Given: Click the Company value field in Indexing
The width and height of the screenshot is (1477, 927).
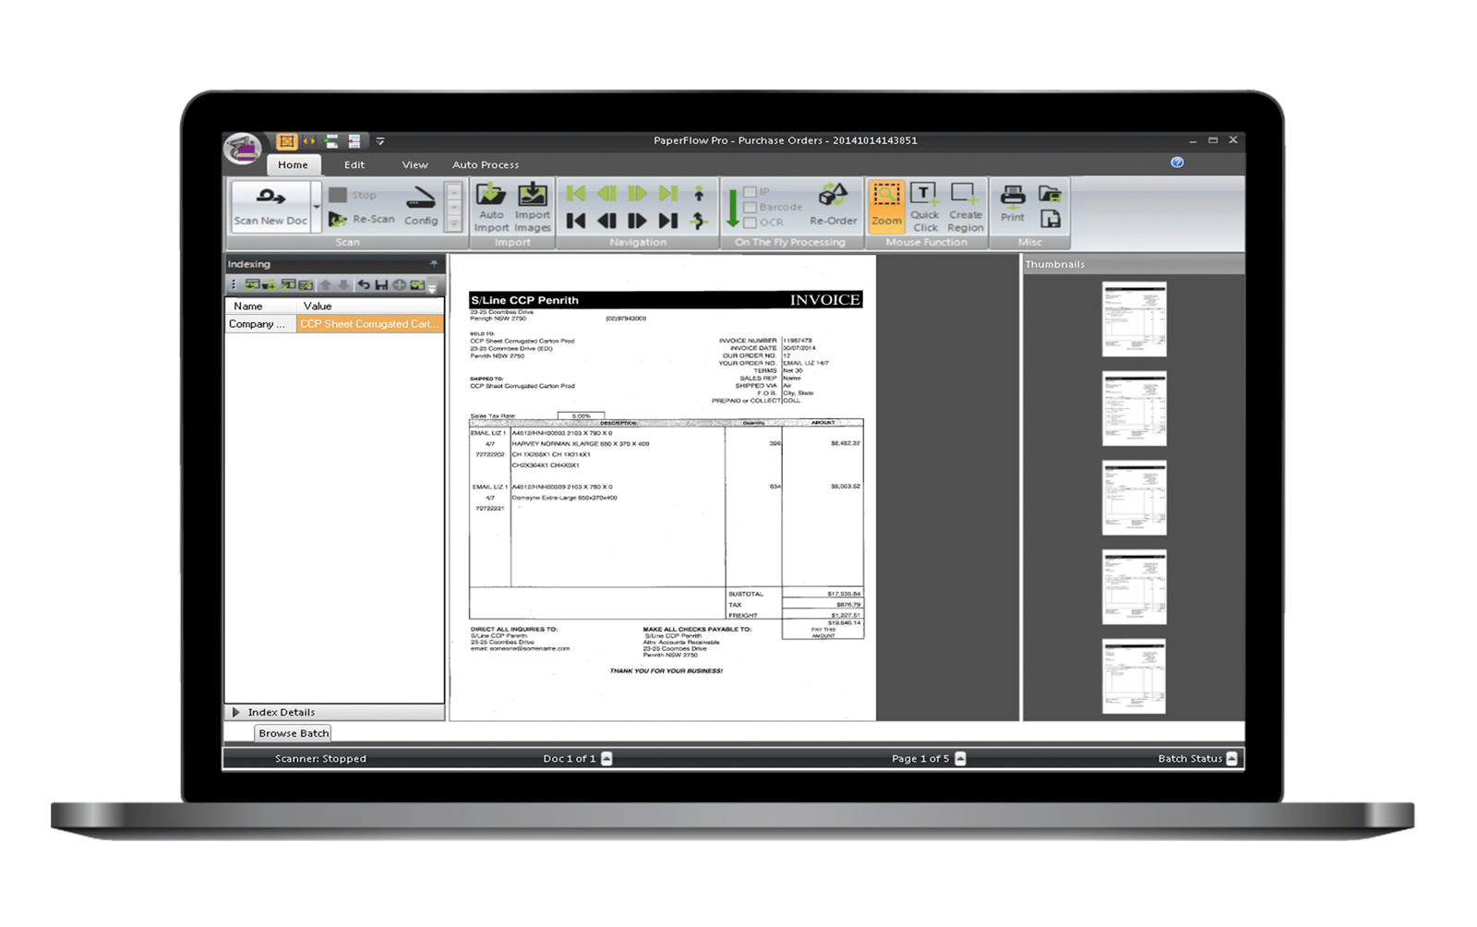Looking at the screenshot, I should coord(369,324).
